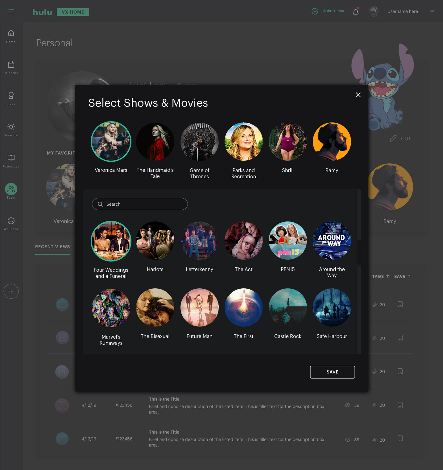
Task: Focus the Search field in dialog
Action: [140, 204]
